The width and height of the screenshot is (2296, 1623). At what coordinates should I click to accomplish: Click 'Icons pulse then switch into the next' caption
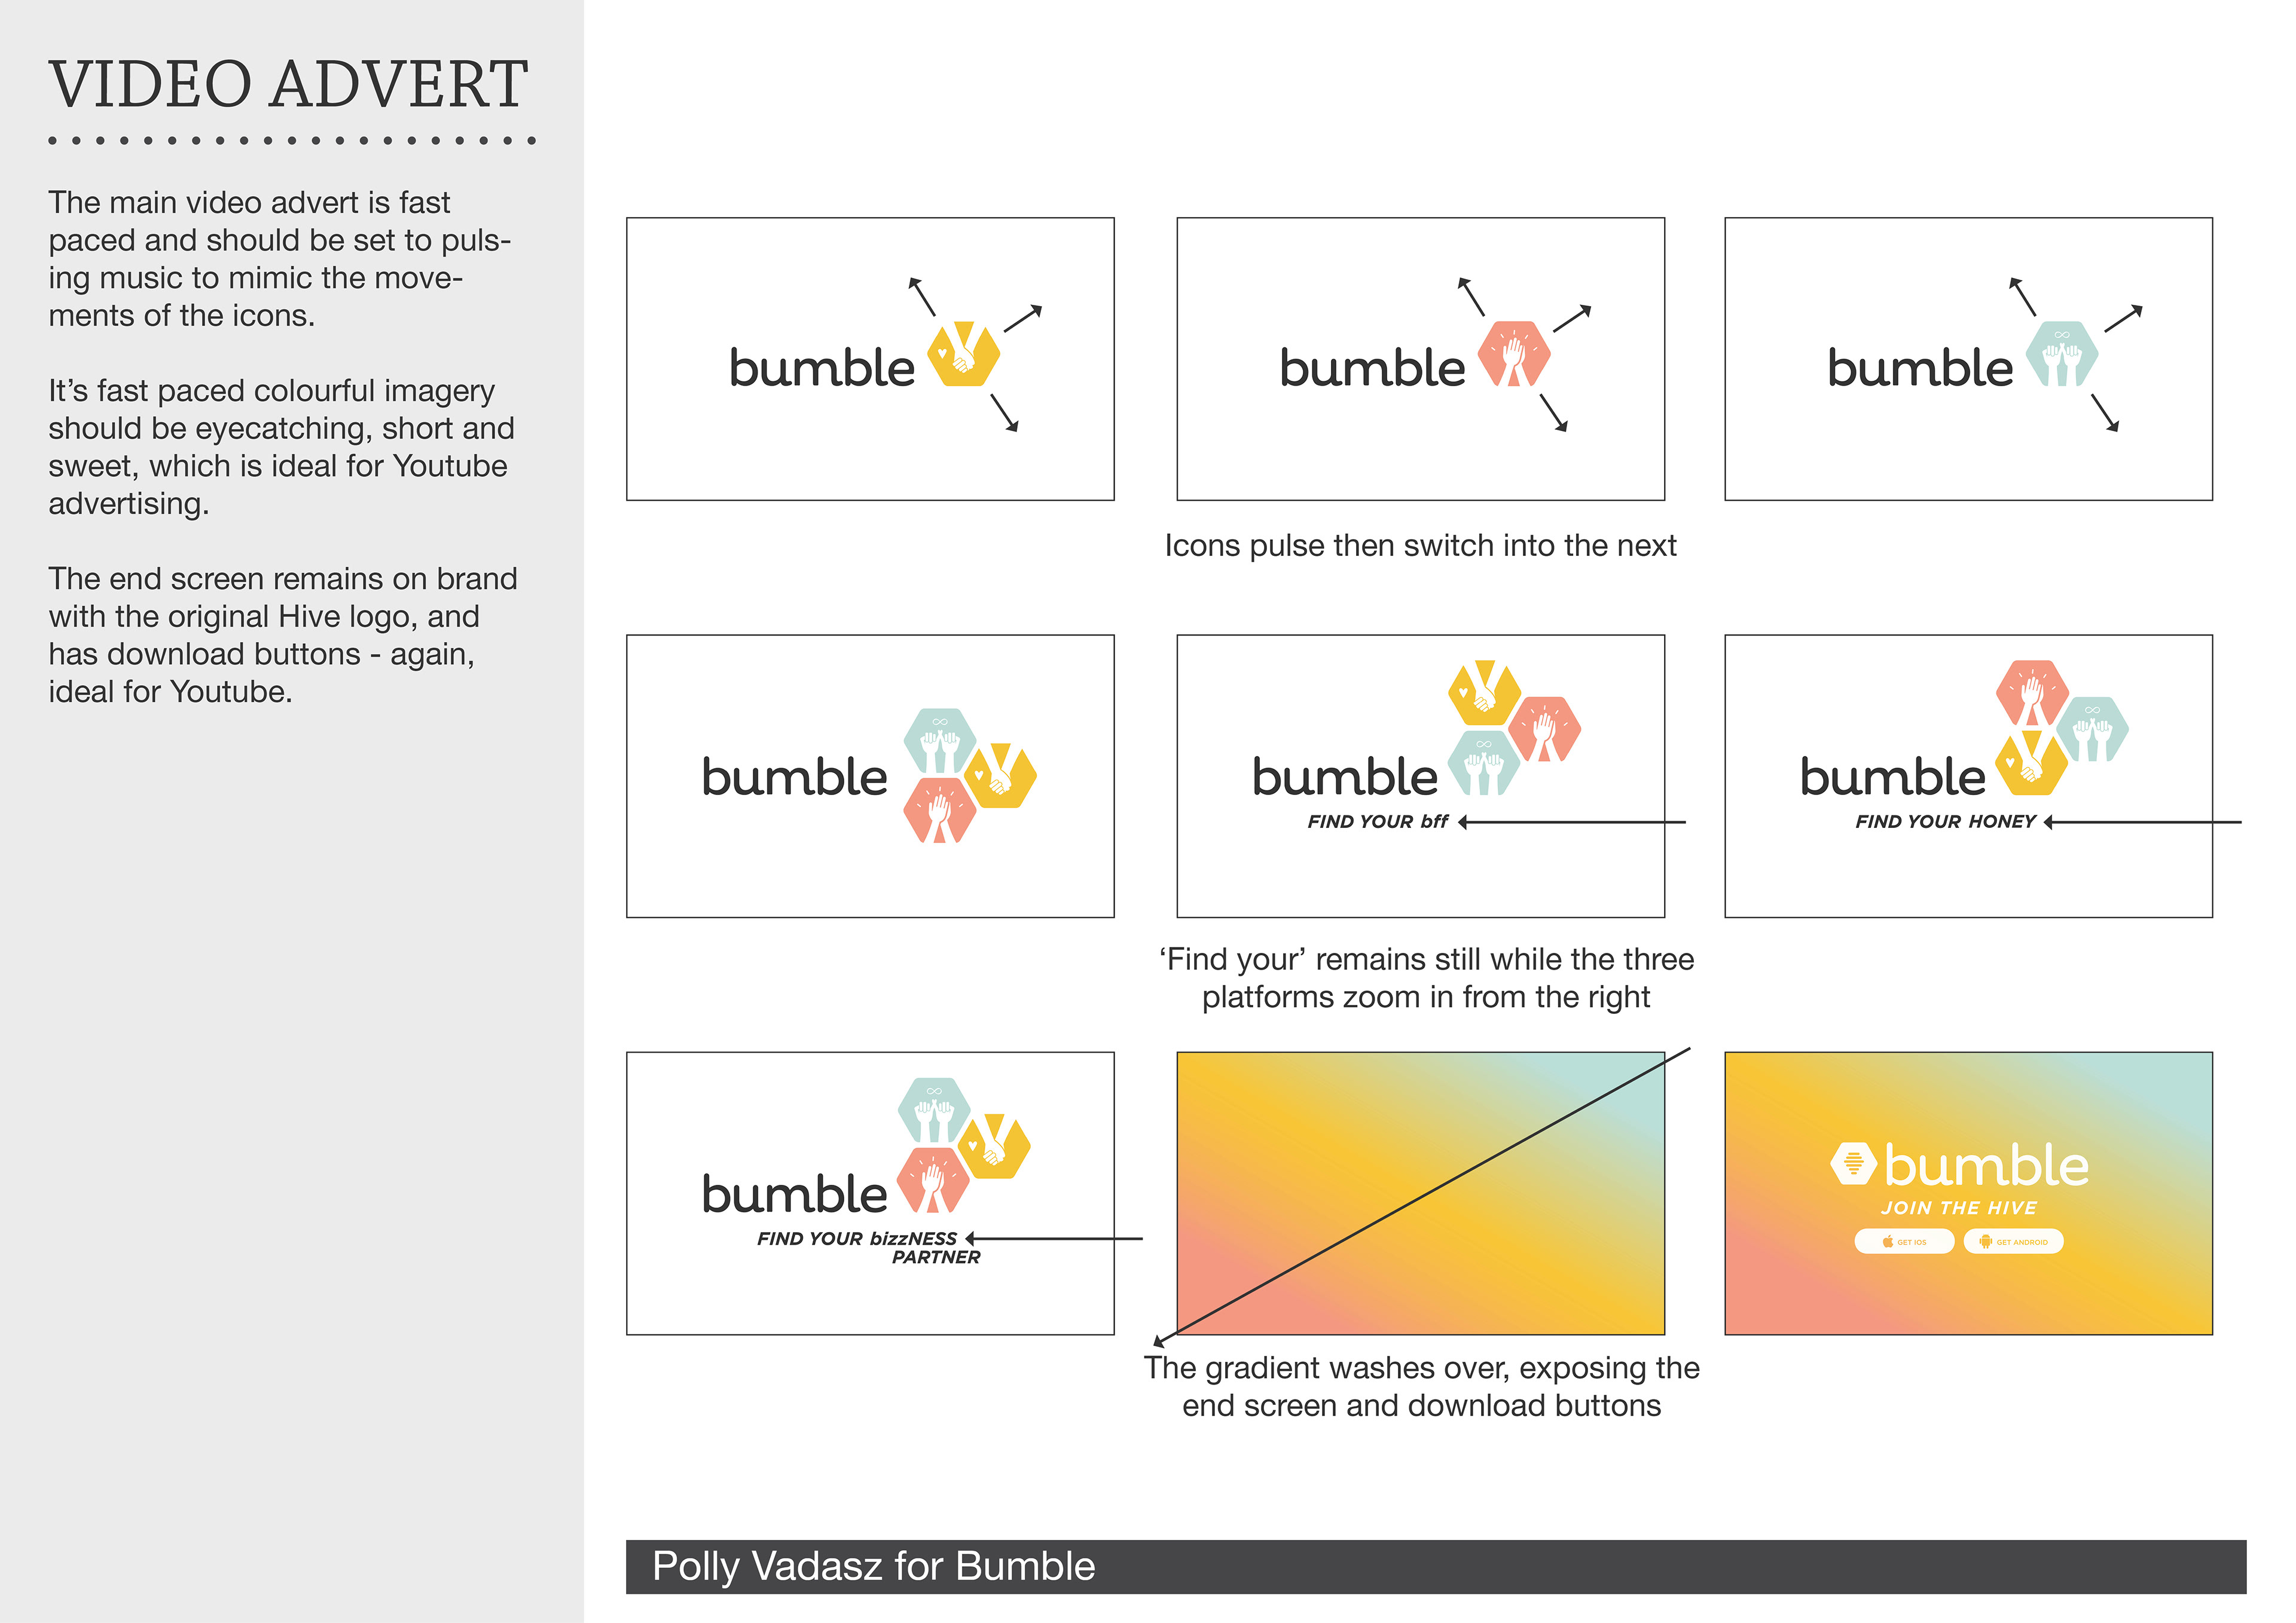click(x=1420, y=546)
